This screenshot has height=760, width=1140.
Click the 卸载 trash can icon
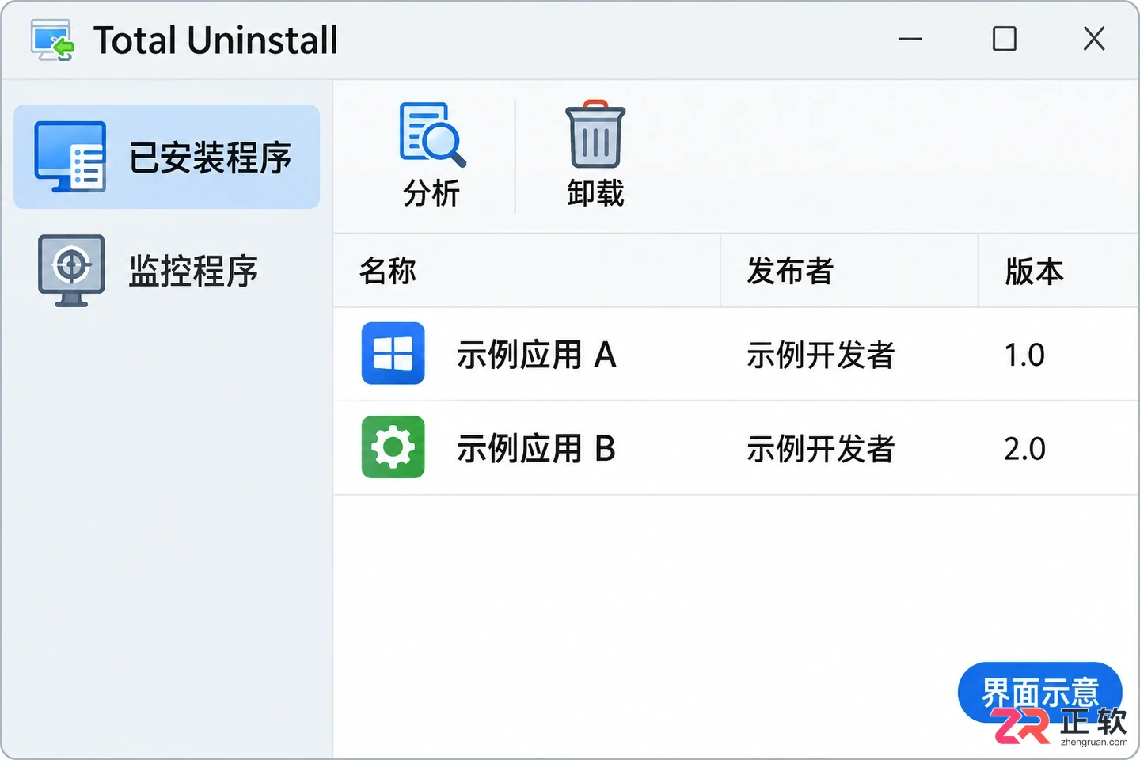tap(595, 134)
